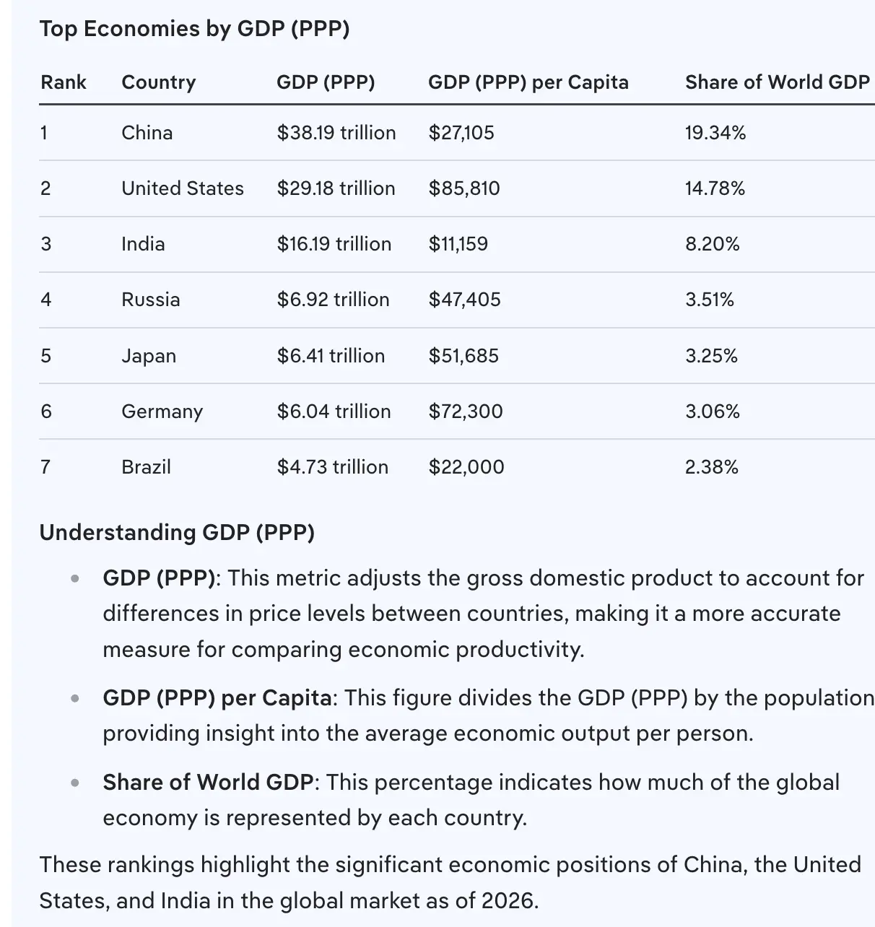Click the GDP (PPP) per Capita header
Image resolution: width=875 pixels, height=927 pixels.
tap(528, 82)
